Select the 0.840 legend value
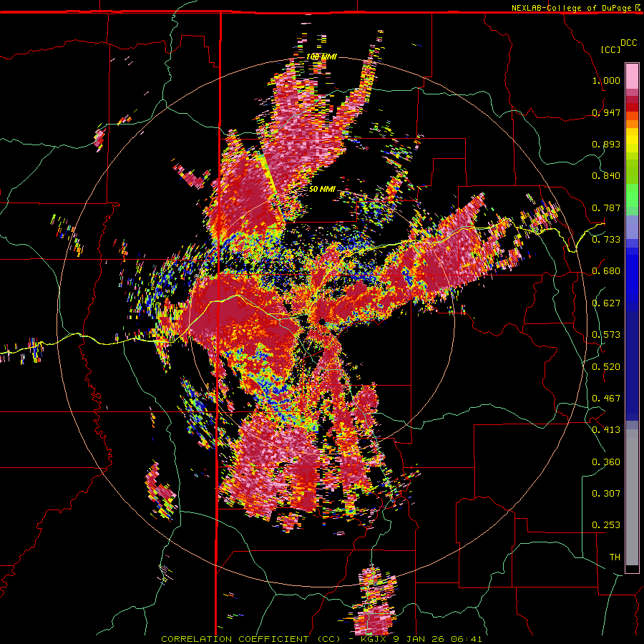644x644 pixels. click(606, 176)
